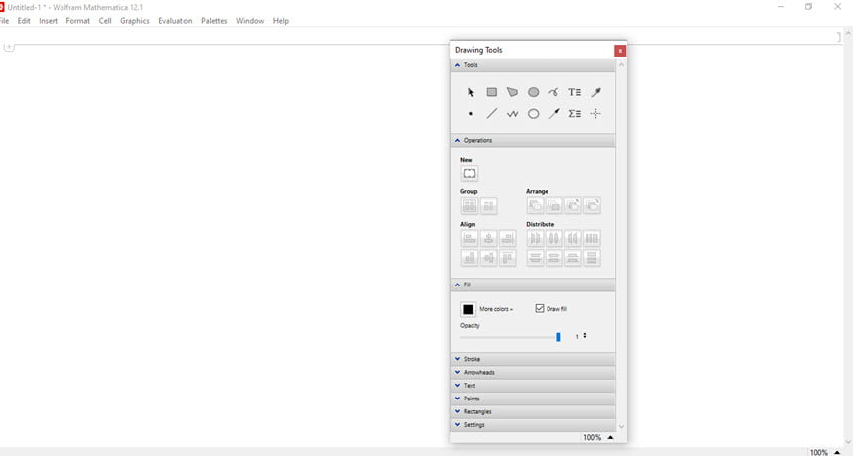
Task: Select the Polygon drawing tool
Action: click(512, 92)
